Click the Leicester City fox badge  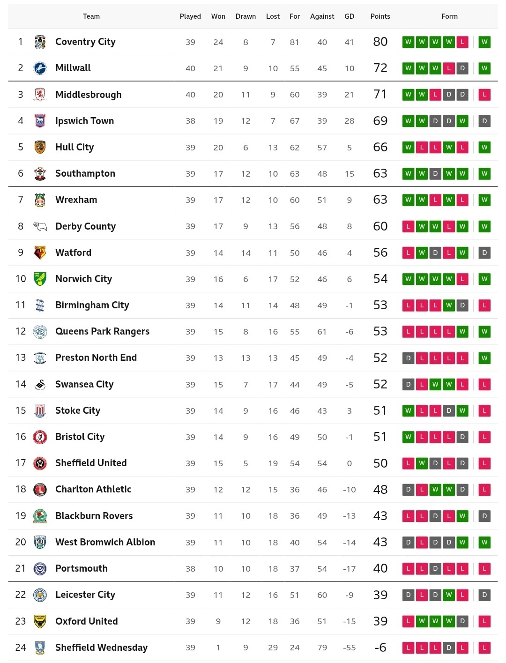pos(40,595)
